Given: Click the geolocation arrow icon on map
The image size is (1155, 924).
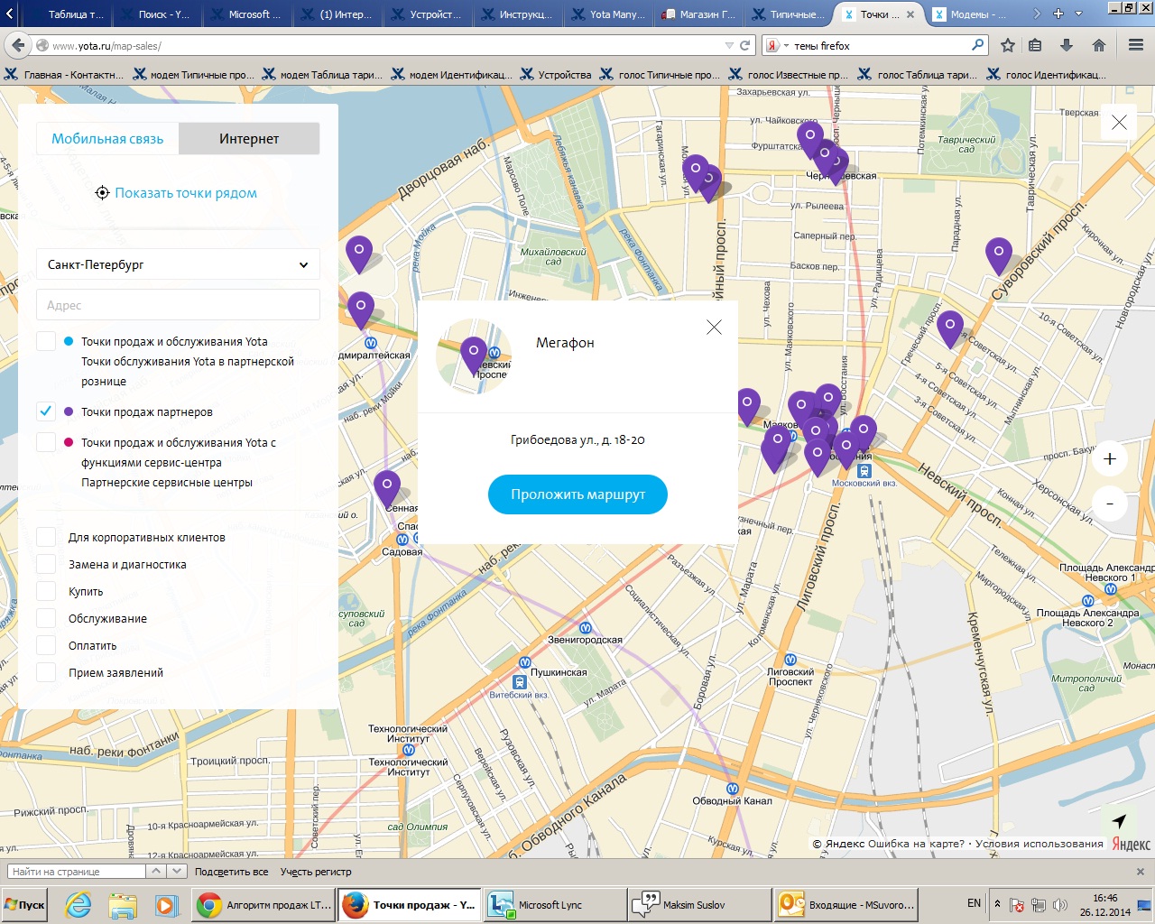Looking at the screenshot, I should click(1119, 821).
